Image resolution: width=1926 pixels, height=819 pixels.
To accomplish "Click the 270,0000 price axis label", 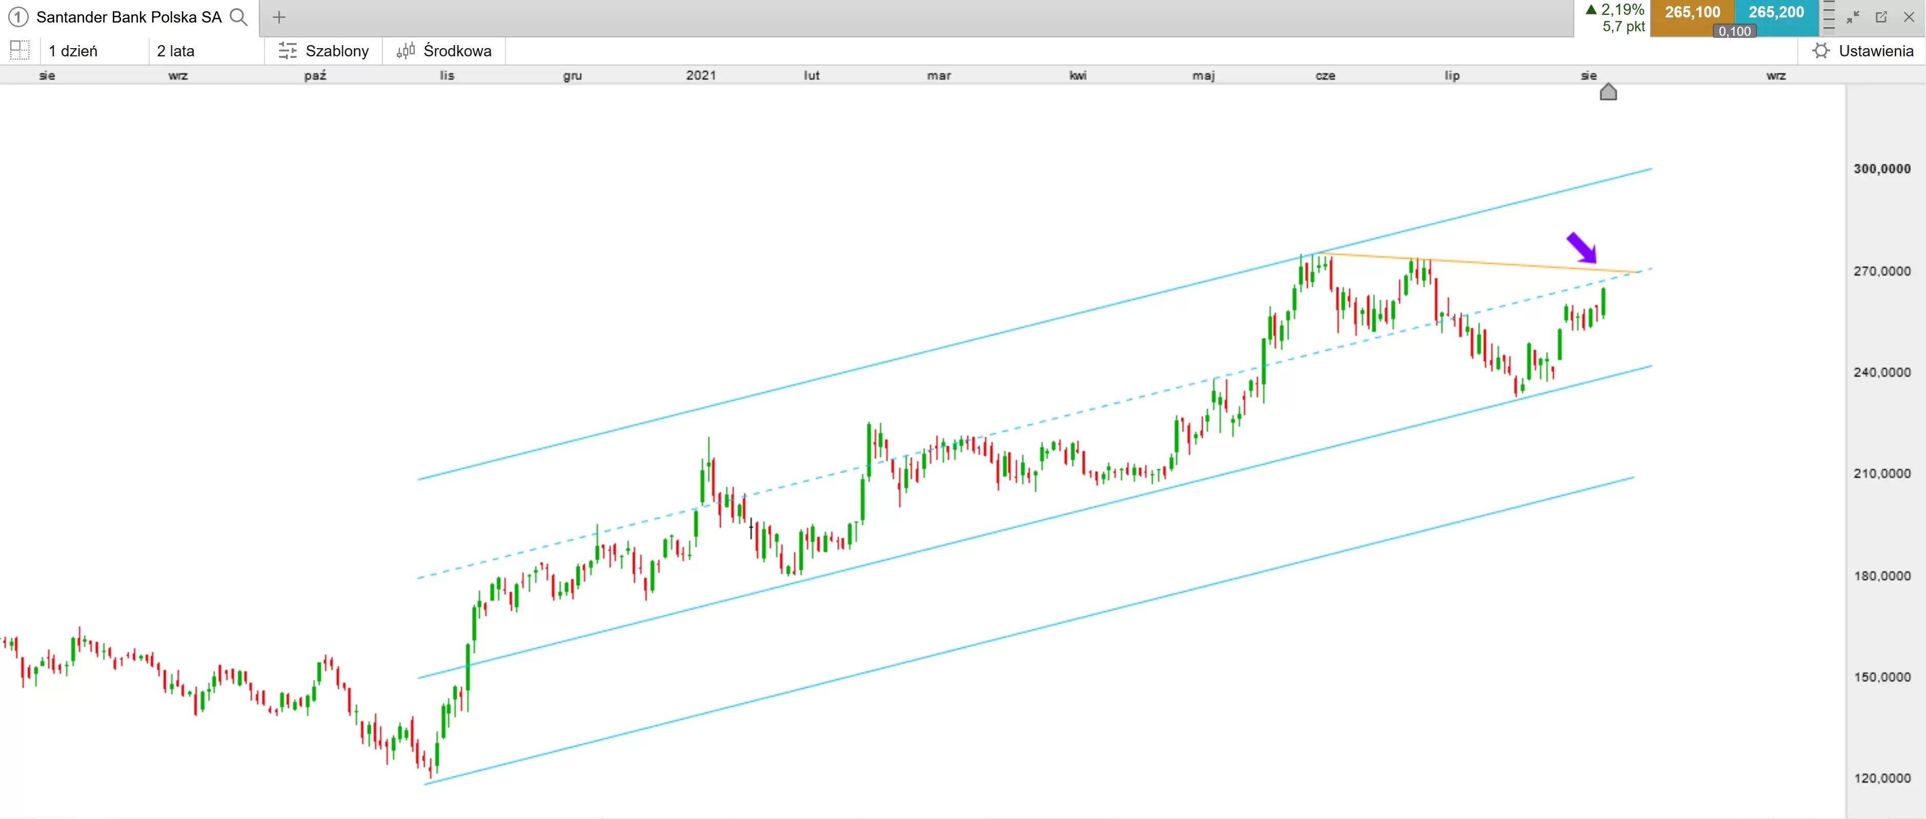I will [x=1882, y=271].
